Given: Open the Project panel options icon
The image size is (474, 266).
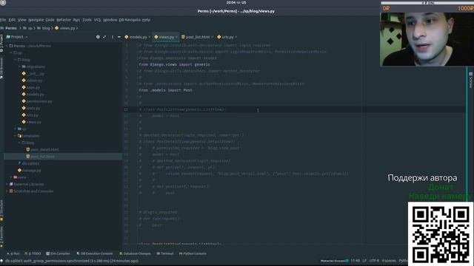Looking at the screenshot, I should pyautogui.click(x=113, y=37).
